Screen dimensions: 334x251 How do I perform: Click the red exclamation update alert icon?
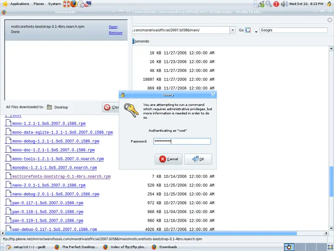click(276, 4)
